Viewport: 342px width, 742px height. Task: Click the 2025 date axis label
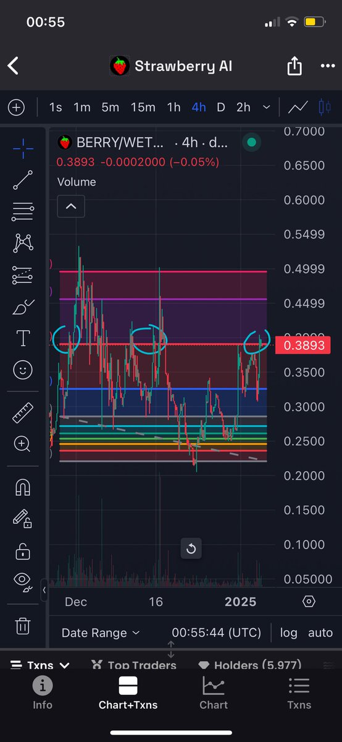240,602
